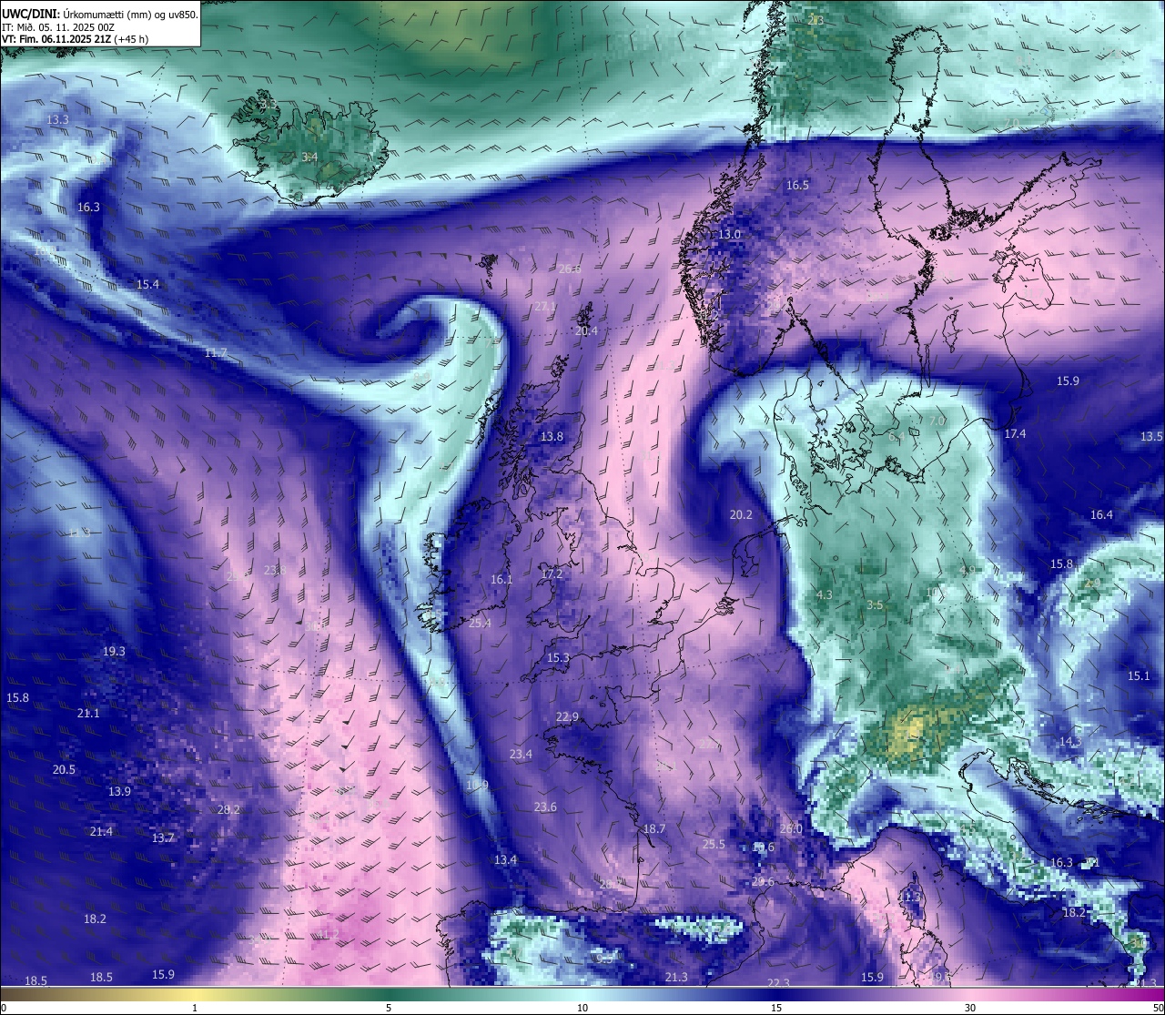The width and height of the screenshot is (1165, 1015).
Task: Click the 5 tick on the color scale
Action: [389, 1008]
